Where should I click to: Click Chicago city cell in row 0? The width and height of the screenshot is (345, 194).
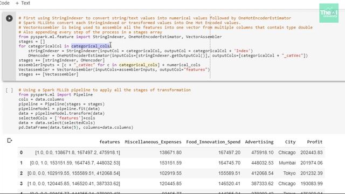[287, 153]
